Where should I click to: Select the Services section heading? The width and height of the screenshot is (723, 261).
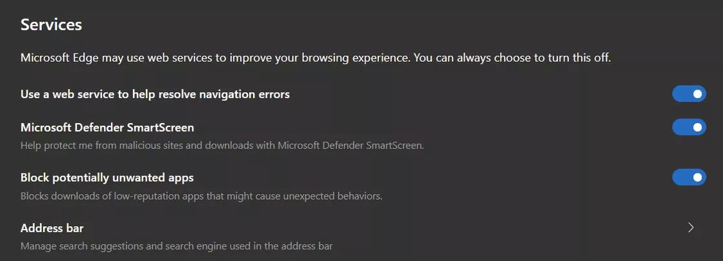click(x=51, y=24)
